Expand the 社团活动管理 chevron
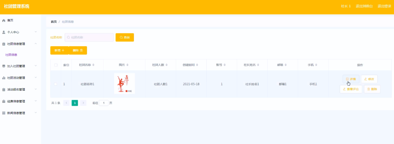This screenshot has height=144, width=394. [x=36, y=78]
